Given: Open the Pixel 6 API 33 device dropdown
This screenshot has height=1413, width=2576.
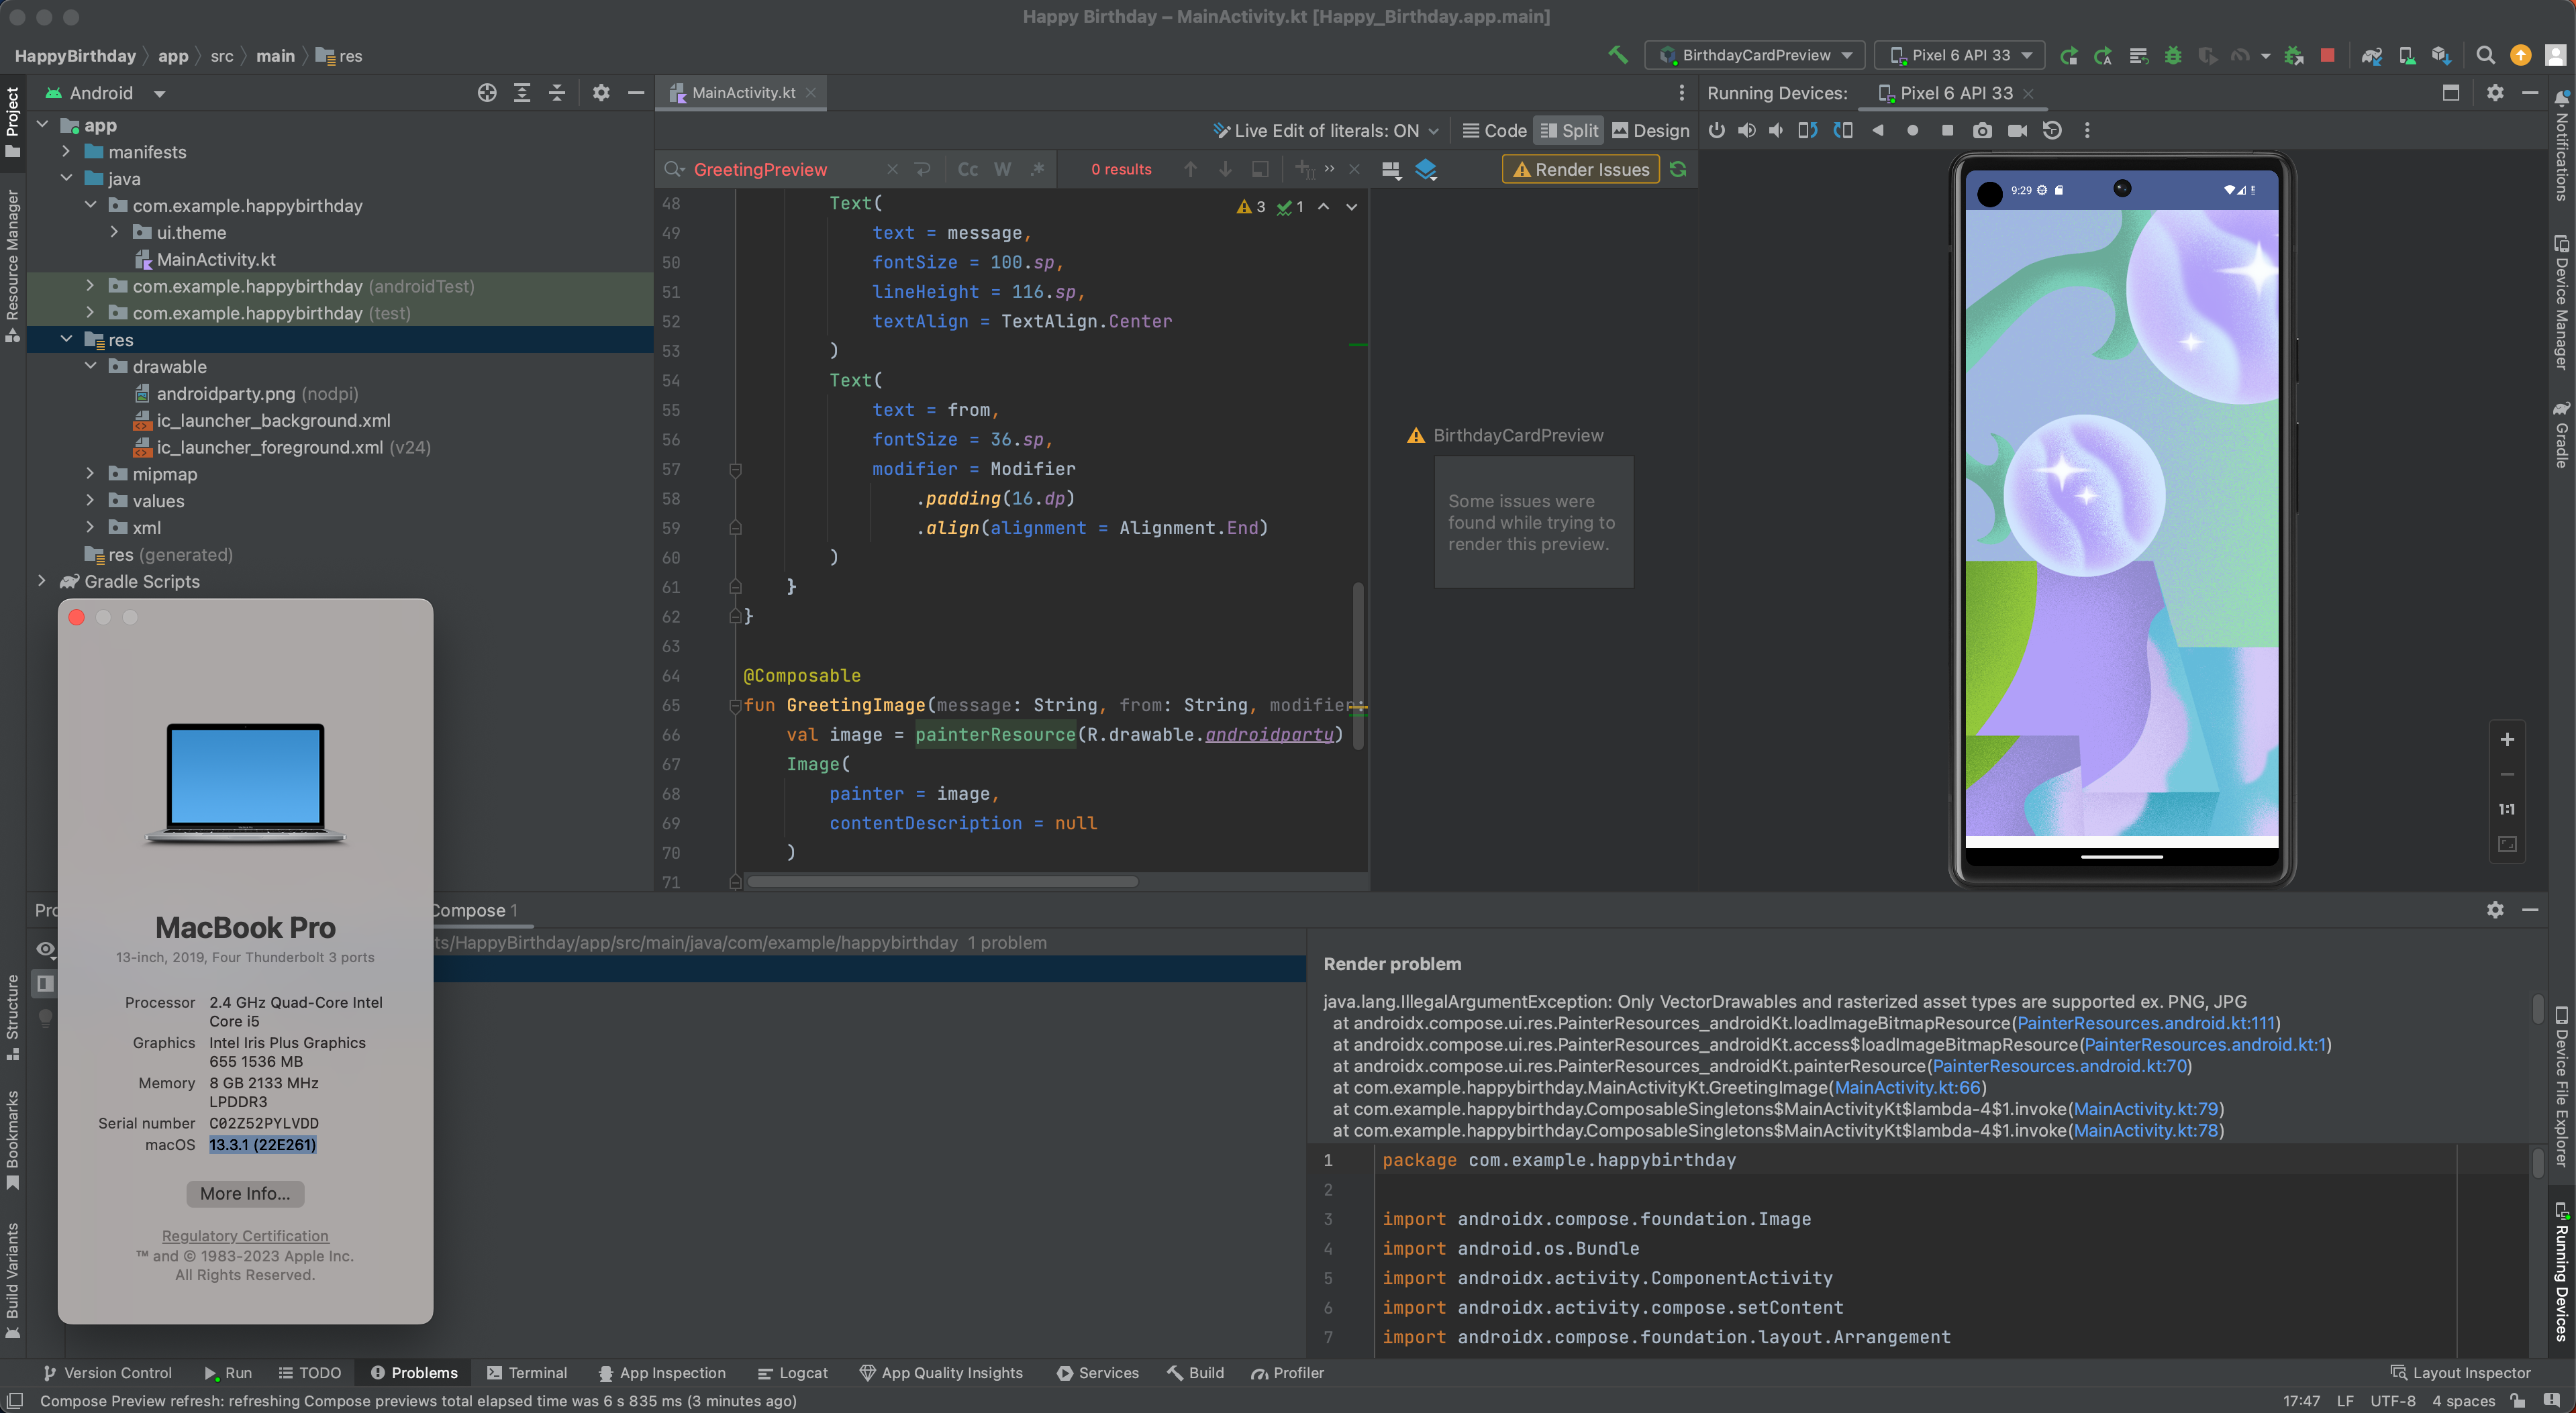Looking at the screenshot, I should 1959,55.
